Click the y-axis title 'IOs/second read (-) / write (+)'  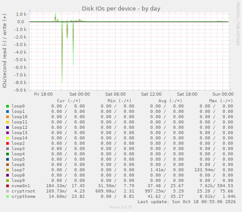coord(4,51)
